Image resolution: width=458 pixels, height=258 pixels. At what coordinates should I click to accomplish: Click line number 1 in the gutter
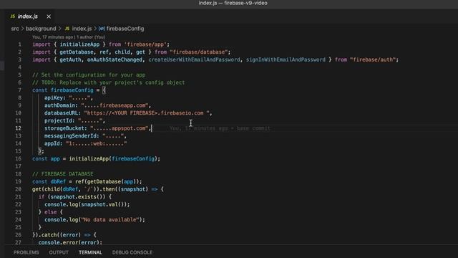19,44
